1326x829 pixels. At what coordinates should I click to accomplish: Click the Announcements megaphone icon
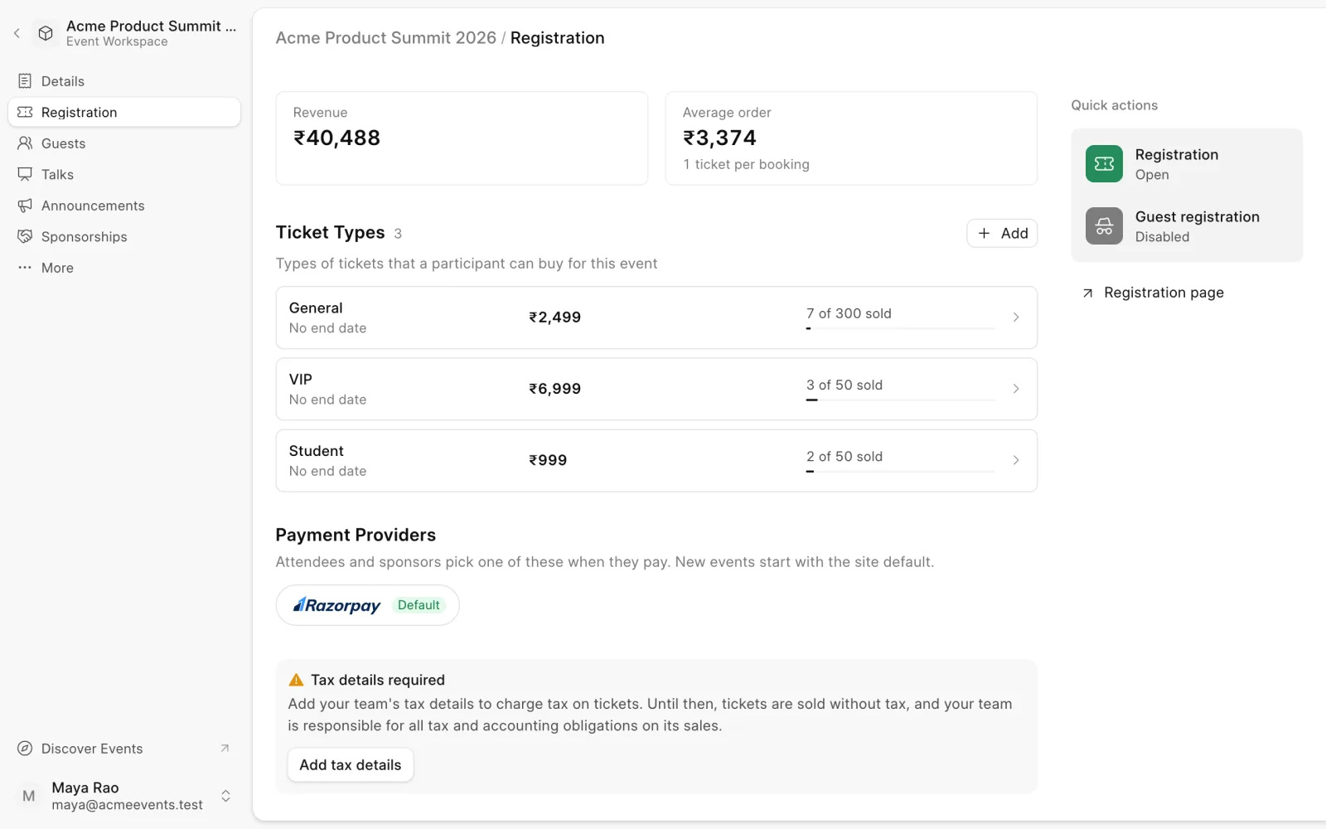coord(25,206)
